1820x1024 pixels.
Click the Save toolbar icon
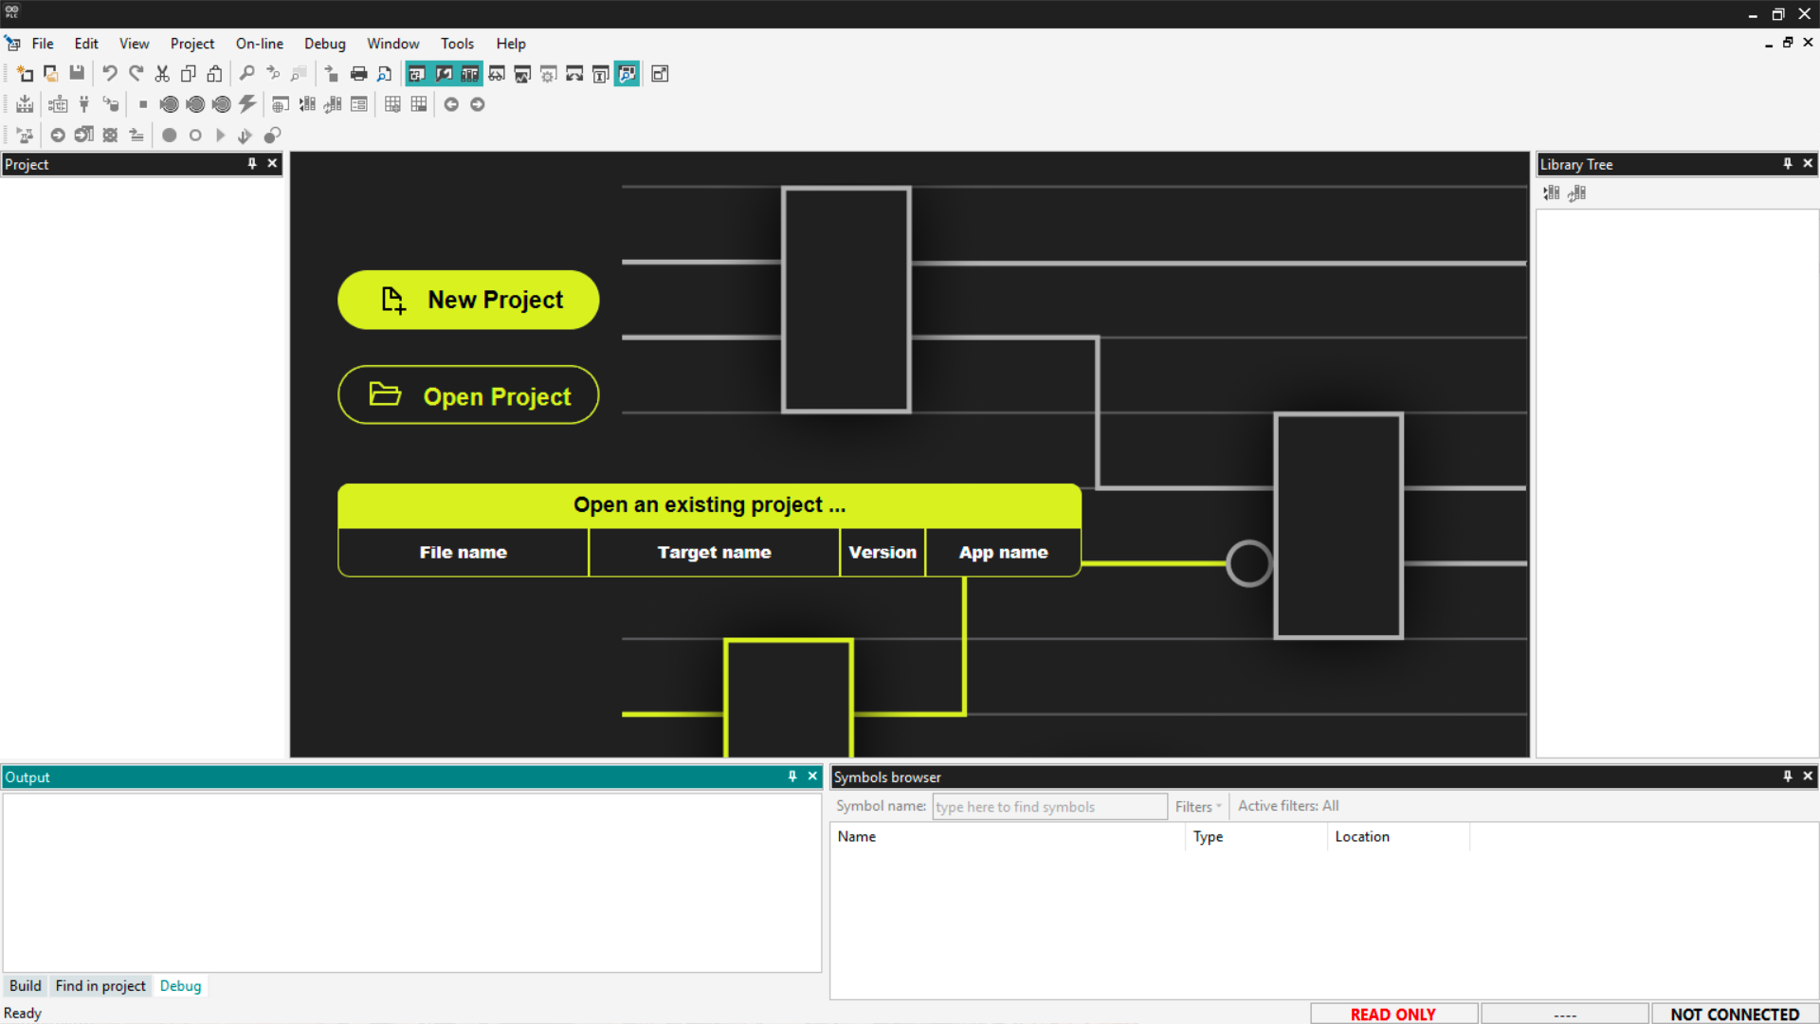coord(77,74)
